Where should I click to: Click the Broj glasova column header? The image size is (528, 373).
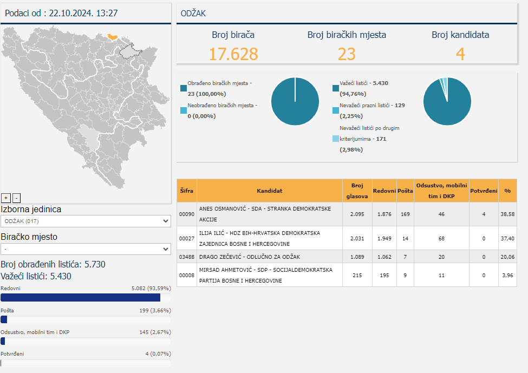pyautogui.click(x=356, y=191)
